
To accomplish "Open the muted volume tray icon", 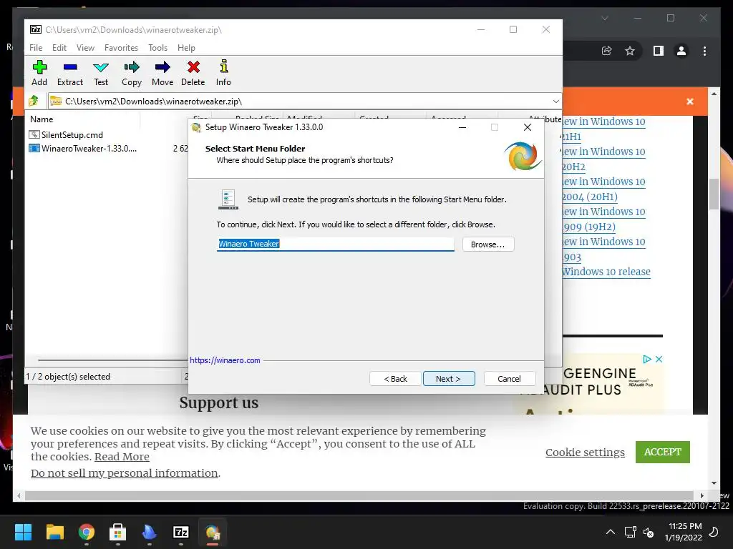I will coord(649,532).
